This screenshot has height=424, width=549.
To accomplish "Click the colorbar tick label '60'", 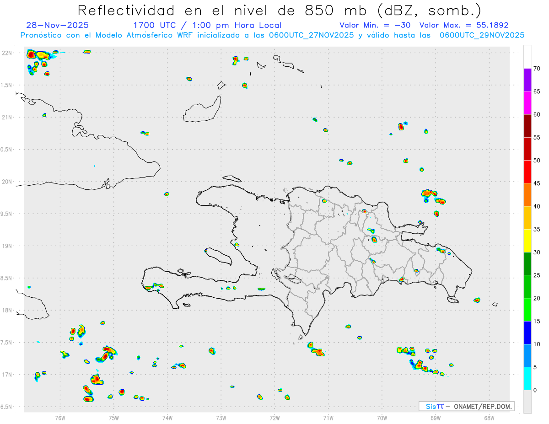I will [x=537, y=114].
